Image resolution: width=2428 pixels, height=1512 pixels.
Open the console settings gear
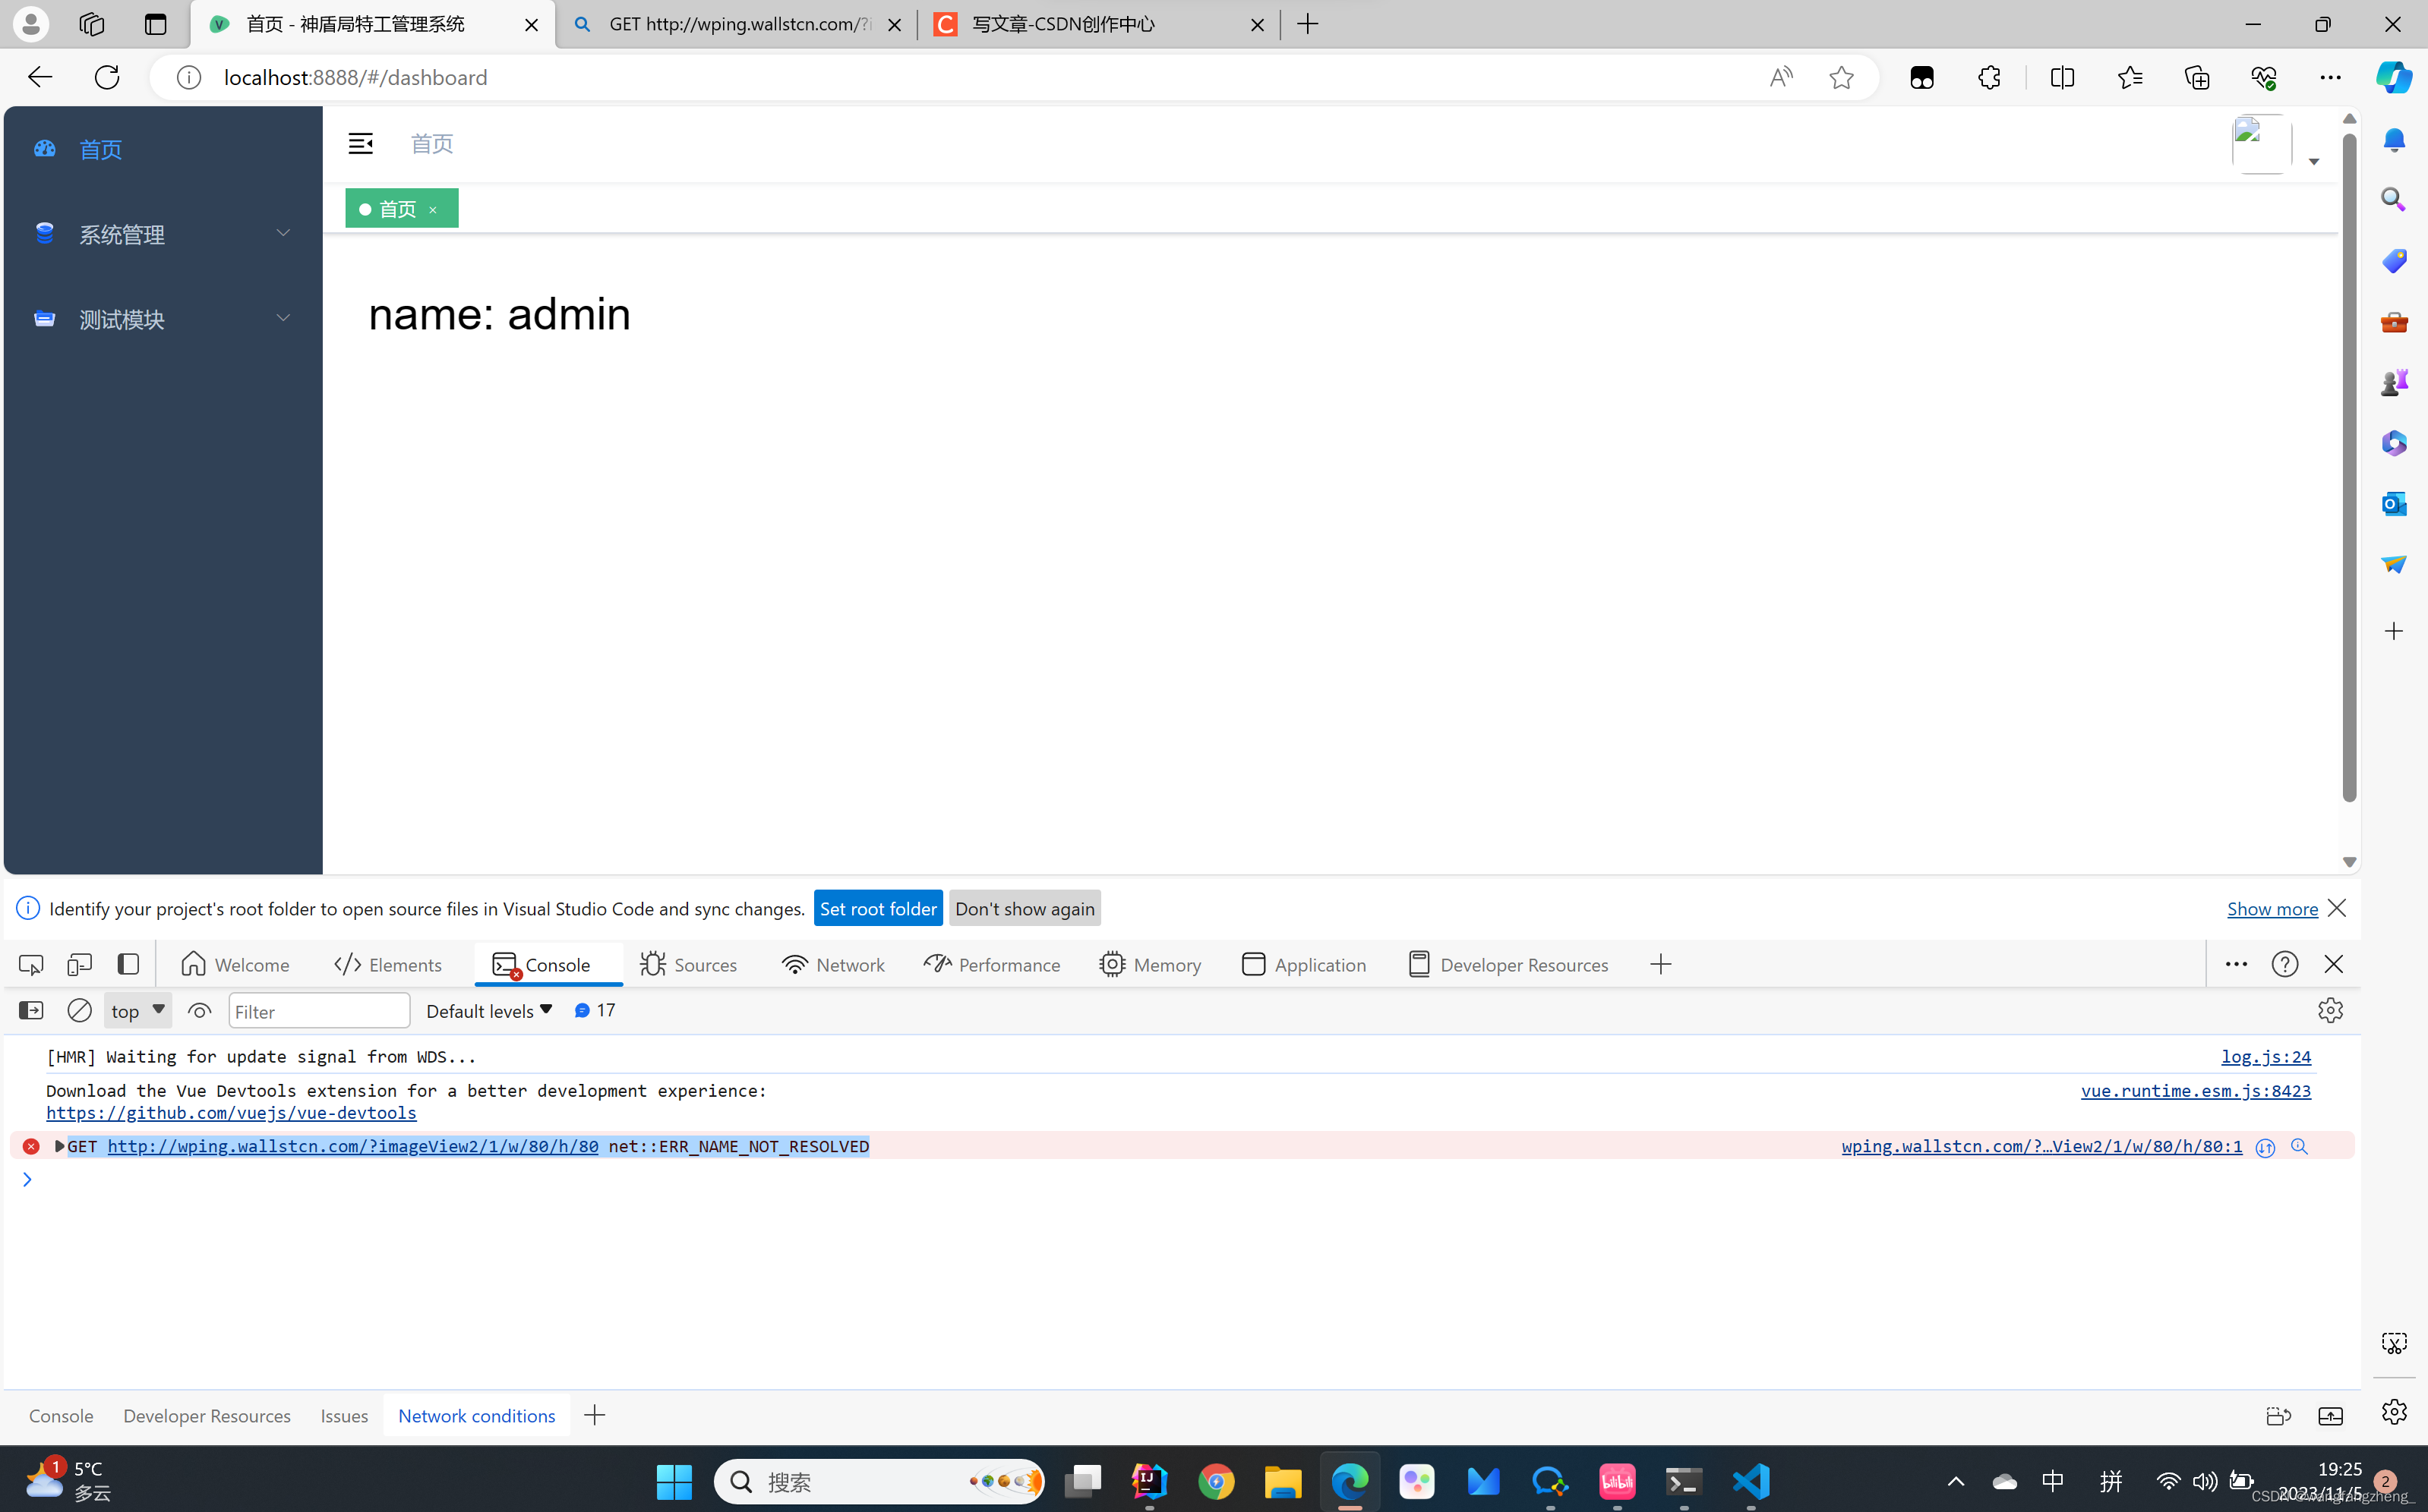coord(2330,1010)
